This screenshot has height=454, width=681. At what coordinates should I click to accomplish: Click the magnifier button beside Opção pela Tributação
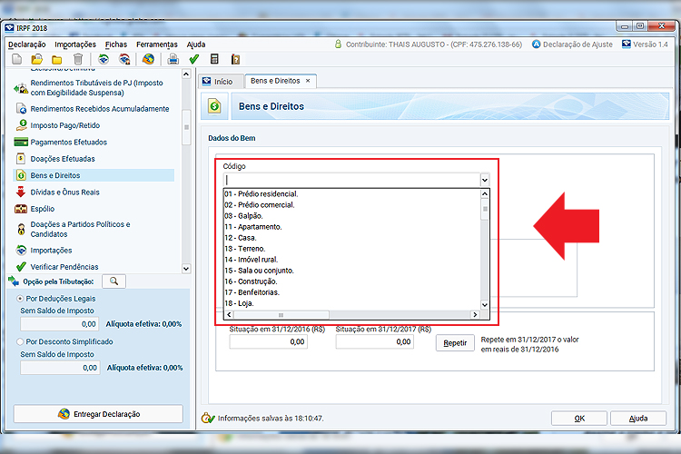pyautogui.click(x=113, y=281)
